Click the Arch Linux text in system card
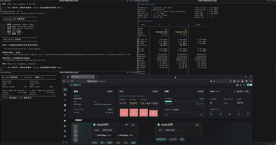The image size is (276, 145). (77, 104)
